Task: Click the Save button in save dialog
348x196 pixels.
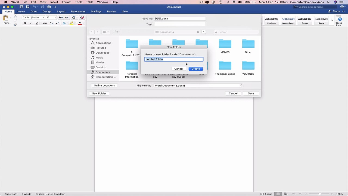Action: [x=251, y=93]
